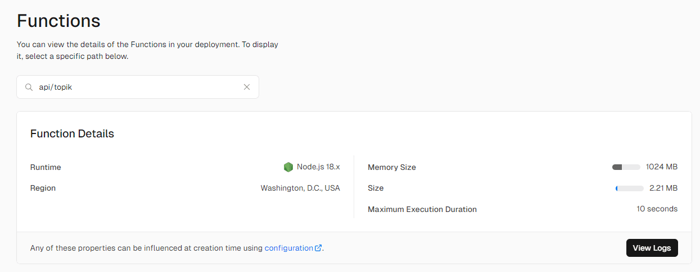Click the 2.21 MB size value
The width and height of the screenshot is (700, 272).
663,188
